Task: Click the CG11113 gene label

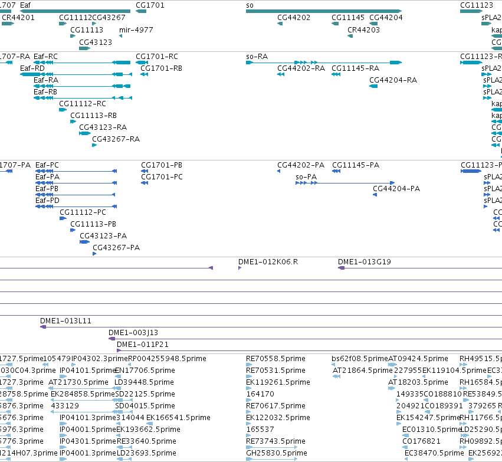Action: pyautogui.click(x=87, y=30)
